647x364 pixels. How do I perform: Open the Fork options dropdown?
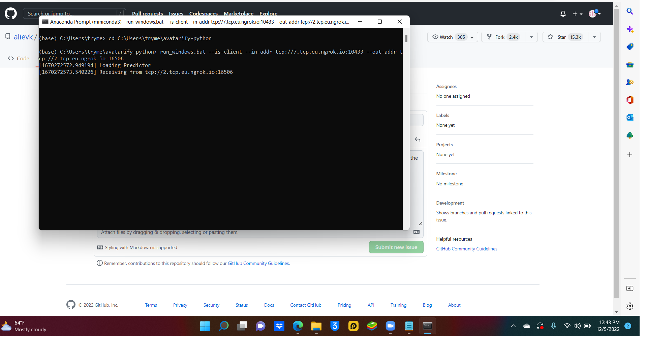(531, 37)
